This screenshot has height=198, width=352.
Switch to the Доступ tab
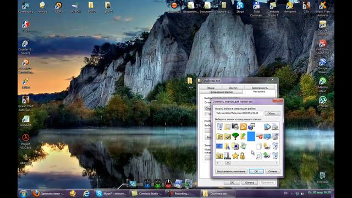tap(233, 88)
